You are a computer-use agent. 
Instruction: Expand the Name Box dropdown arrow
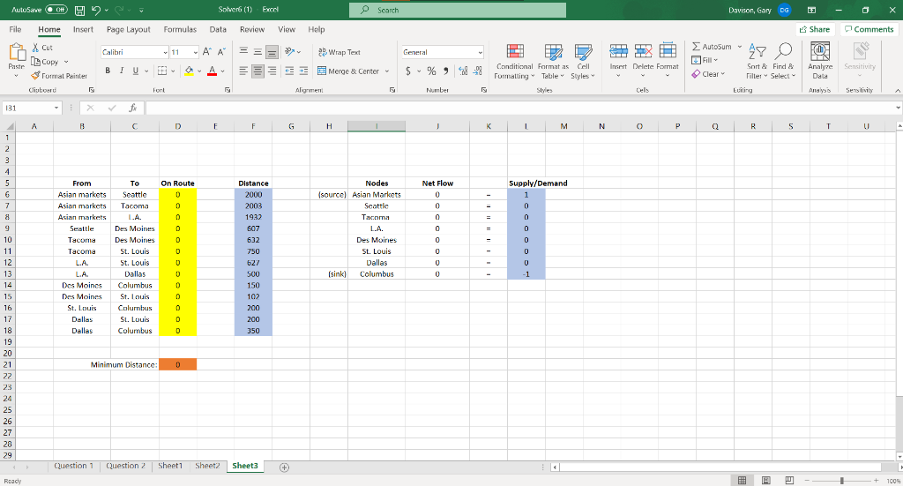pos(56,108)
